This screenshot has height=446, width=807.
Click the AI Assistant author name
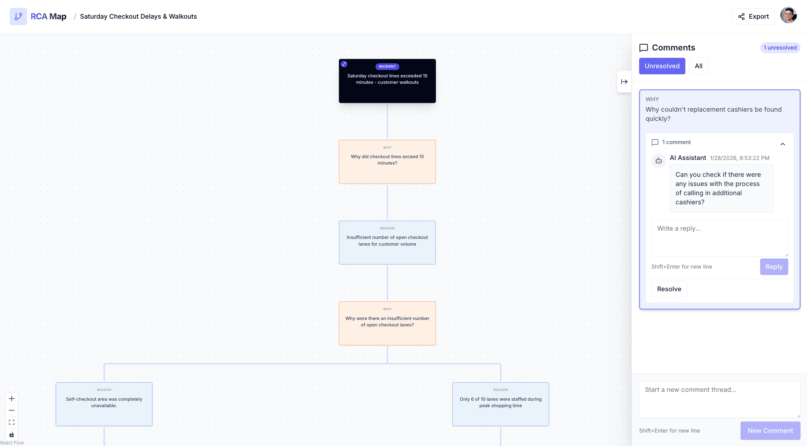pos(688,158)
